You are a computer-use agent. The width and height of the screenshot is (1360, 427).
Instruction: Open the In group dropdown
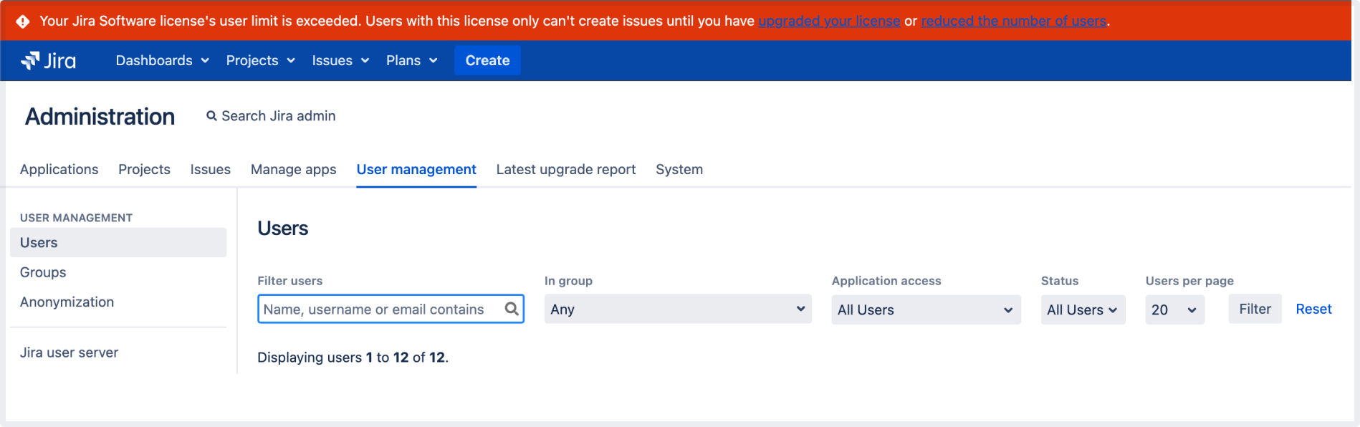click(677, 310)
